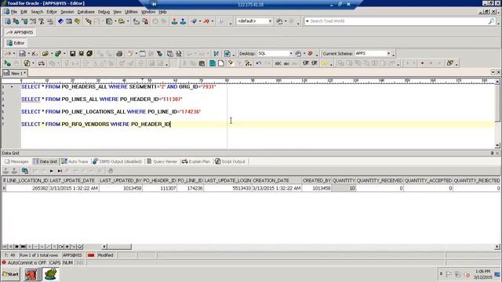Image resolution: width=502 pixels, height=282 pixels.
Task: Select the New 1 editor tab
Action: tap(15, 73)
